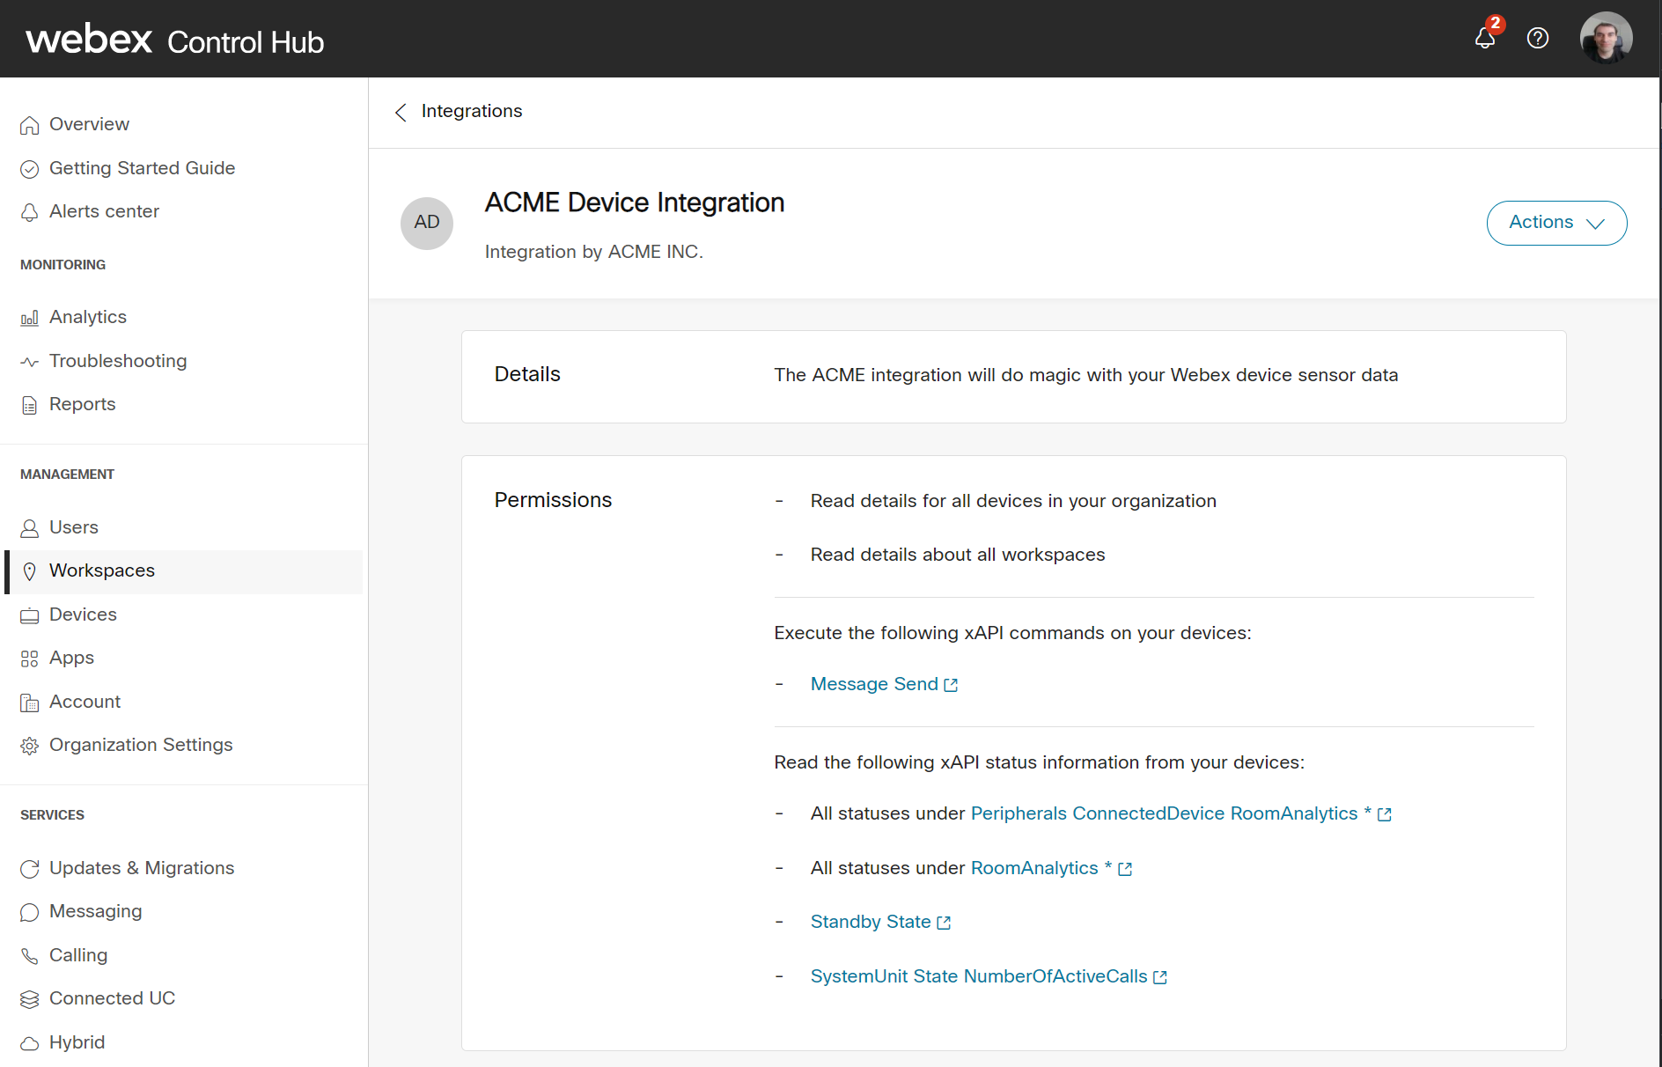Click the Overview home icon
Screen dimensions: 1662x1067
click(30, 125)
